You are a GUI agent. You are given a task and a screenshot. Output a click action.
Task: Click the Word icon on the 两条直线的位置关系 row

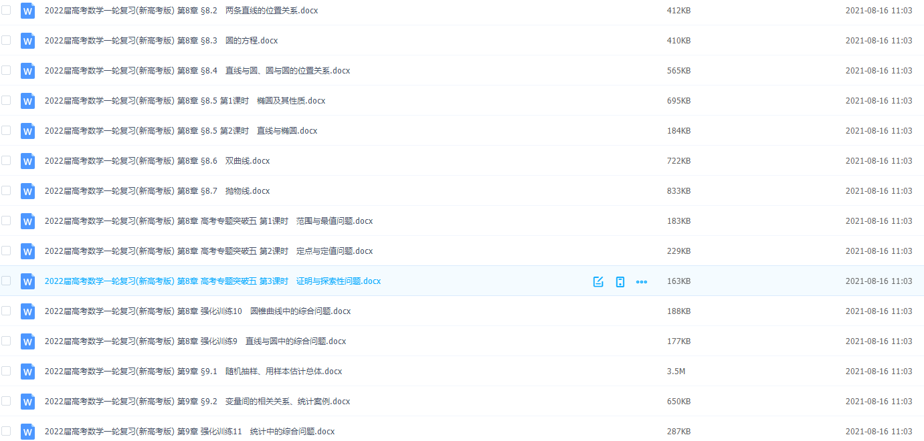tap(27, 11)
